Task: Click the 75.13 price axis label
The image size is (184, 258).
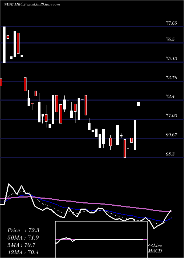Action: [x=171, y=58]
